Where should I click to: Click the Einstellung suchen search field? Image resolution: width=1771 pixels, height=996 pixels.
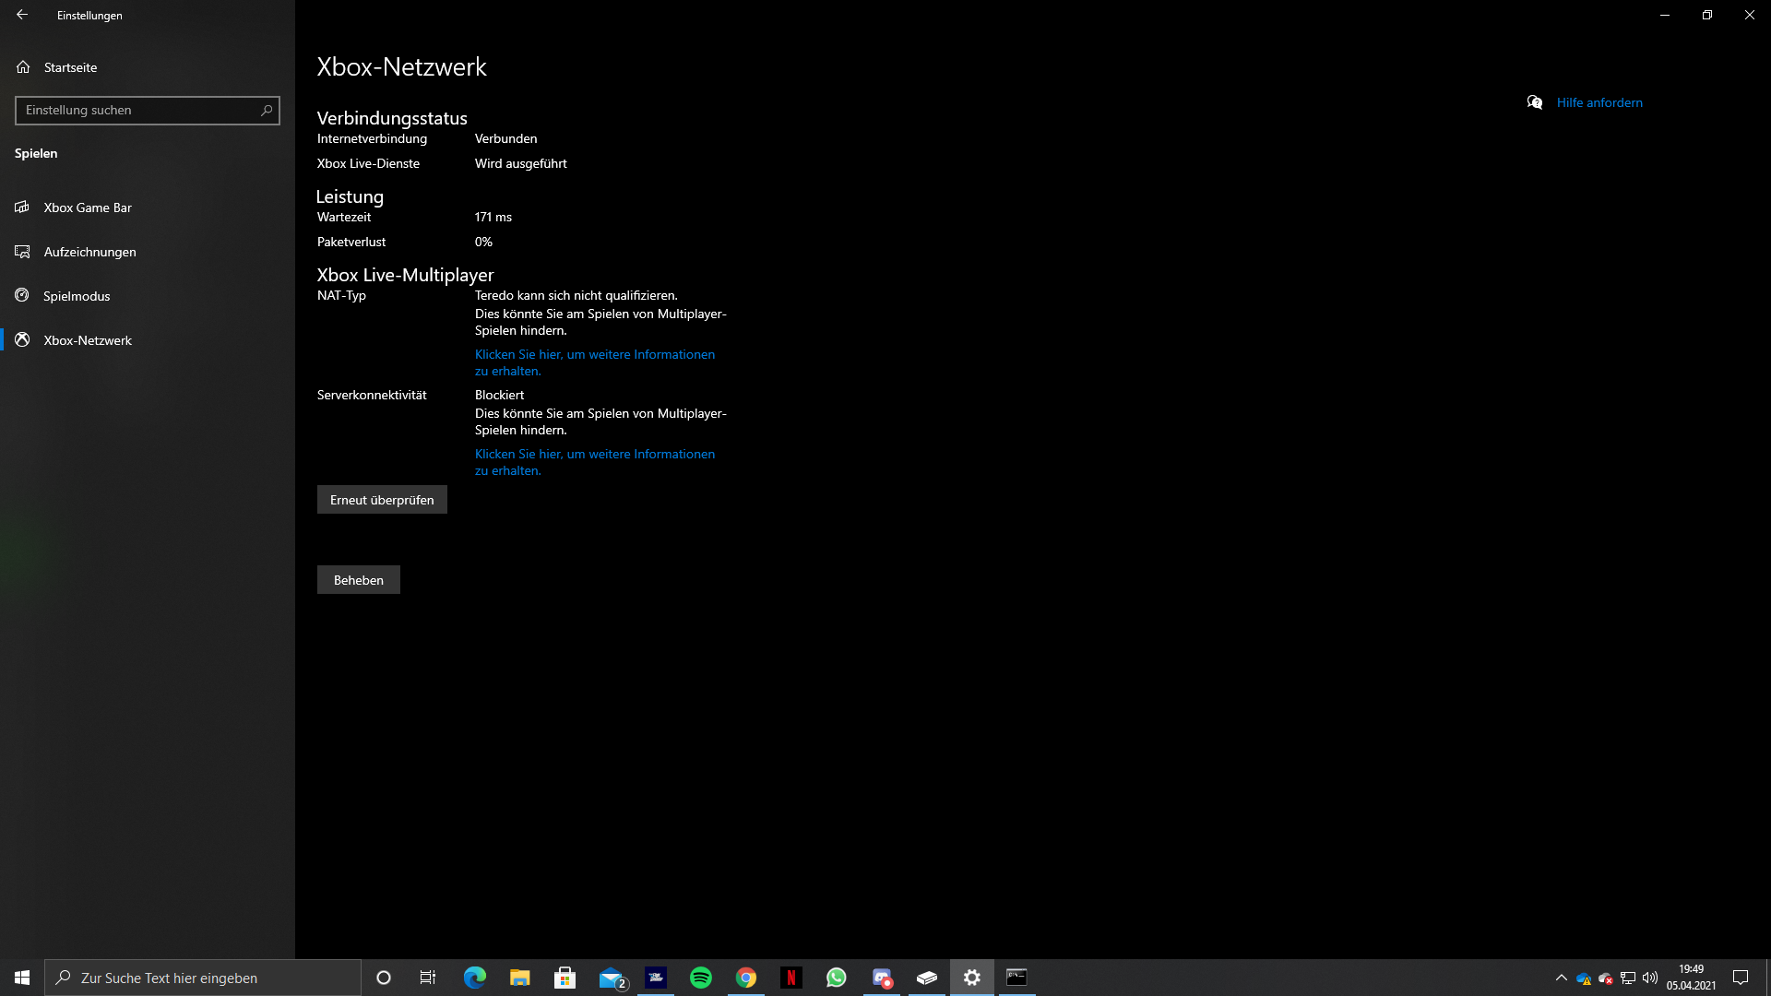pyautogui.click(x=148, y=111)
